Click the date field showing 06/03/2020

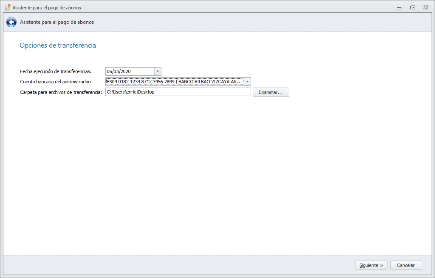(x=130, y=71)
